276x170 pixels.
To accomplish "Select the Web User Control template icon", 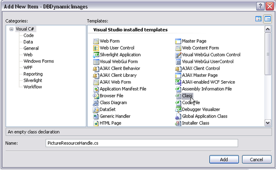I will click(96, 48).
